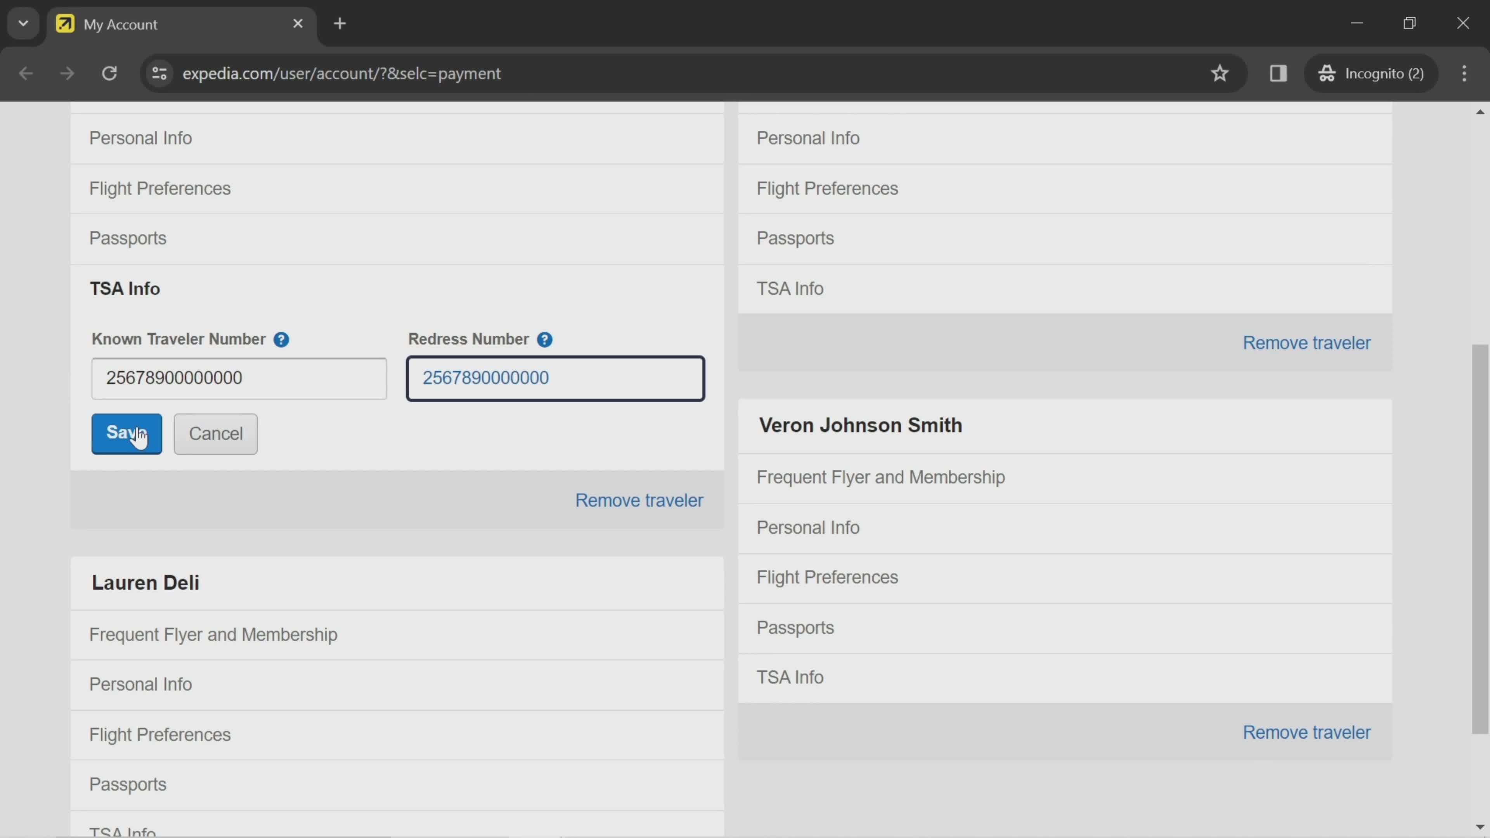Click the scrollbar down arrow

coord(1480,827)
